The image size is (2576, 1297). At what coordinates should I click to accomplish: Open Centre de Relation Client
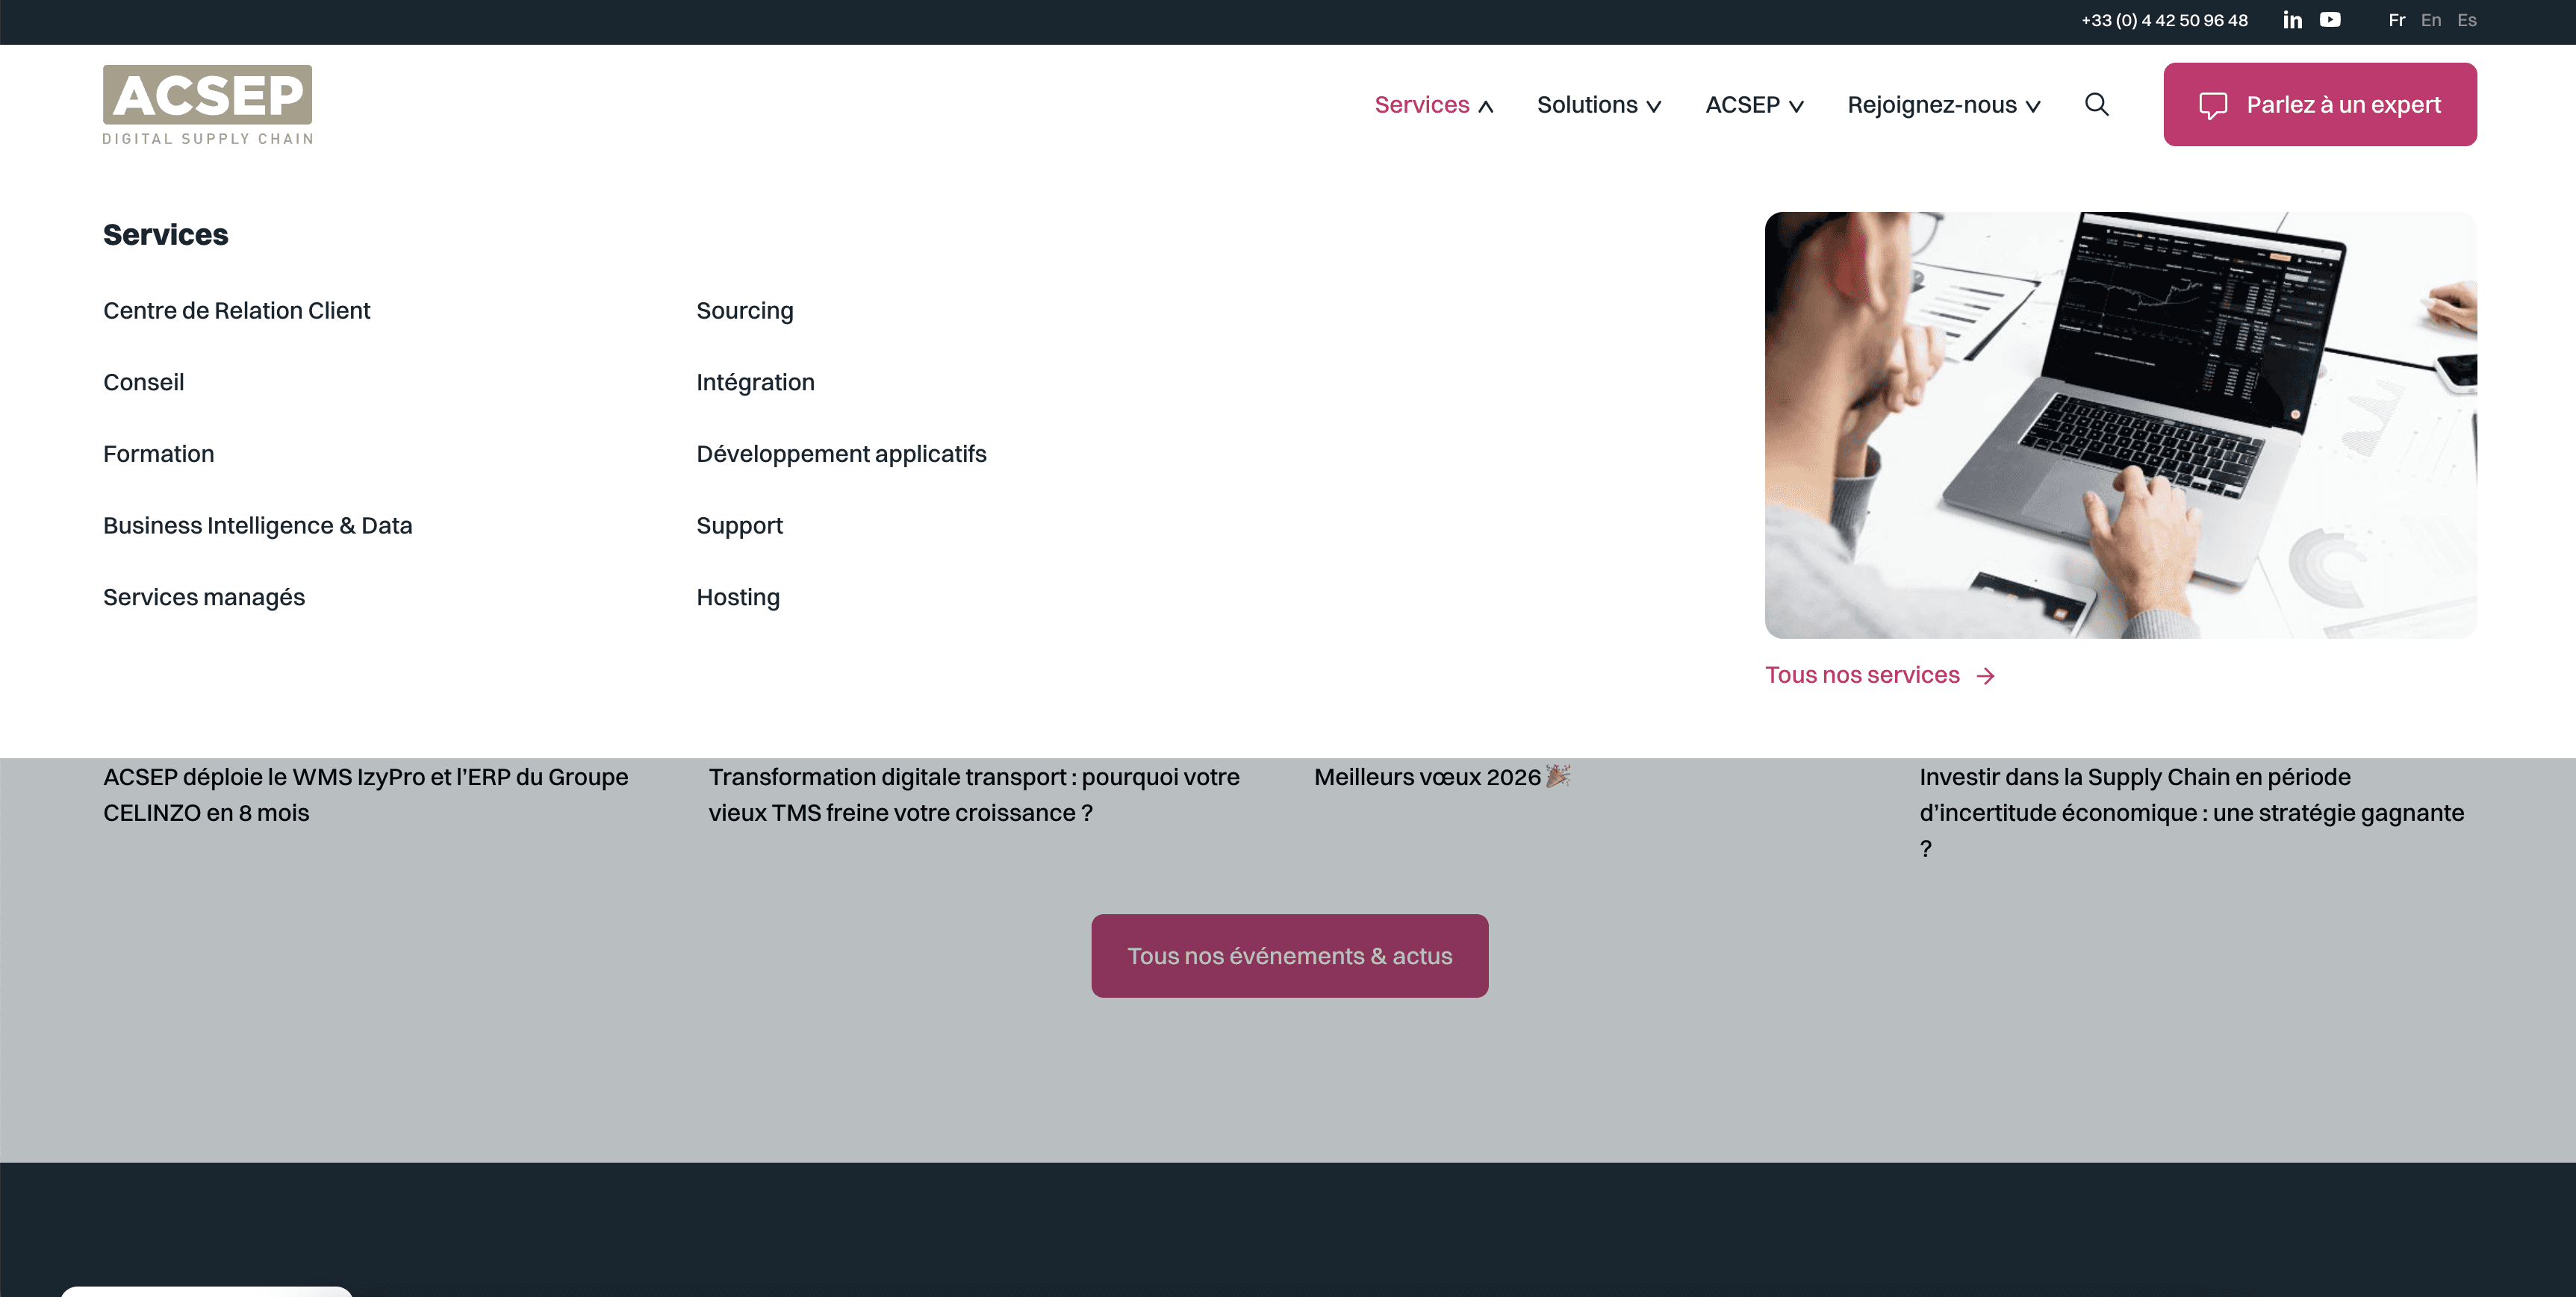[x=237, y=310]
